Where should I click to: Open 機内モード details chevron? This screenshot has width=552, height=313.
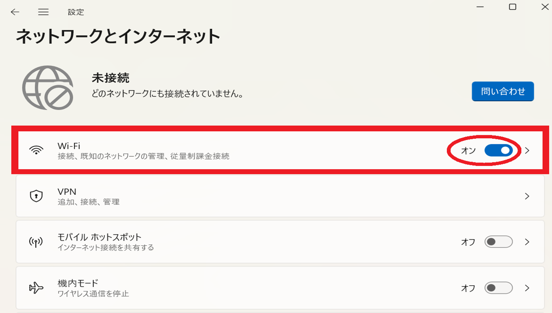527,288
